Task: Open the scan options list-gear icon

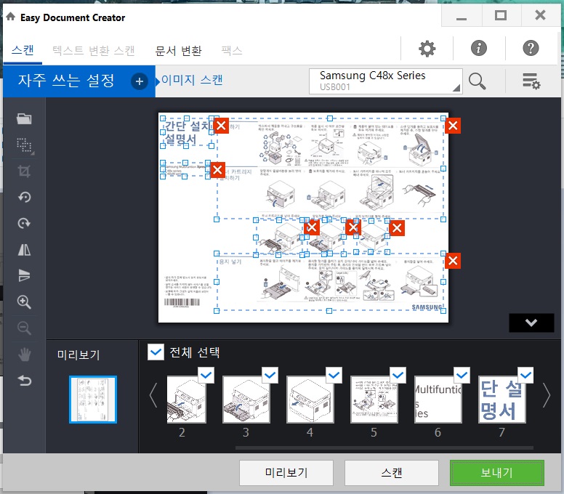Action: tap(531, 81)
